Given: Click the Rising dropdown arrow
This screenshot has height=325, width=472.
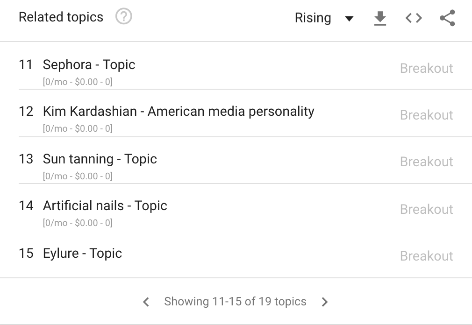Looking at the screenshot, I should coord(349,19).
